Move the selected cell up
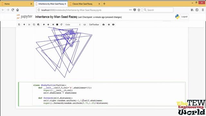This screenshot has height=116, width=206. [x=44, y=24]
